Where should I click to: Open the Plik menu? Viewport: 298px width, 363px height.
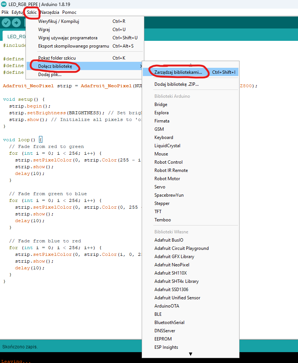(x=5, y=12)
